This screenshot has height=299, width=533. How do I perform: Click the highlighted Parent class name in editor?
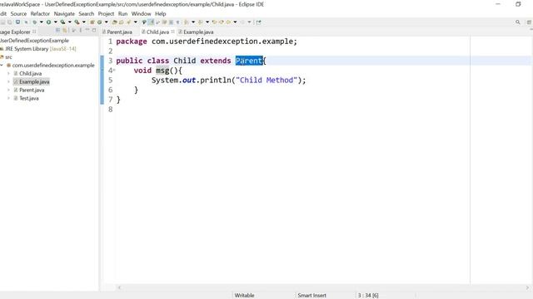(249, 61)
